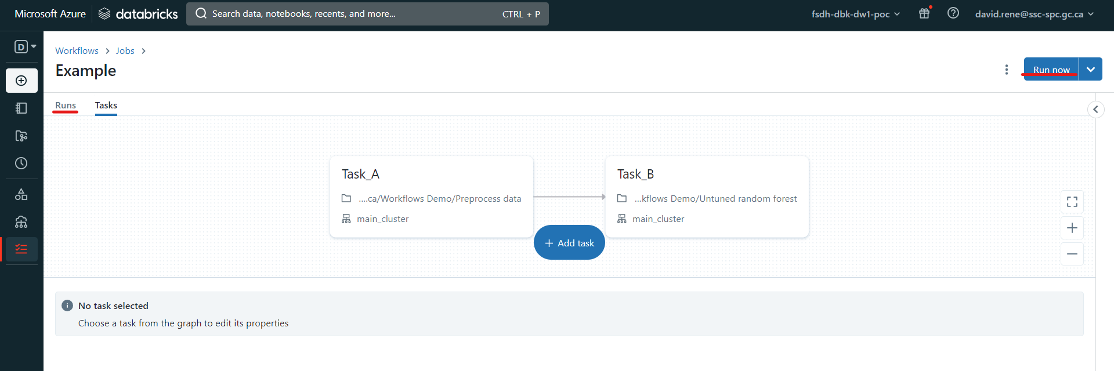Open the Compute clusters sidebar icon

tap(21, 222)
